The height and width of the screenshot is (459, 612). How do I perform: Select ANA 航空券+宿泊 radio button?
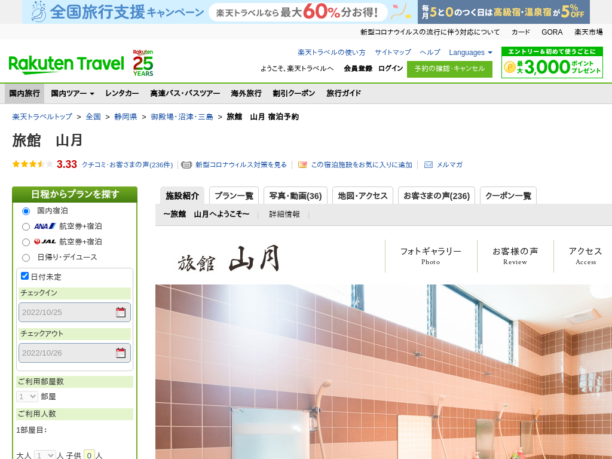click(26, 227)
